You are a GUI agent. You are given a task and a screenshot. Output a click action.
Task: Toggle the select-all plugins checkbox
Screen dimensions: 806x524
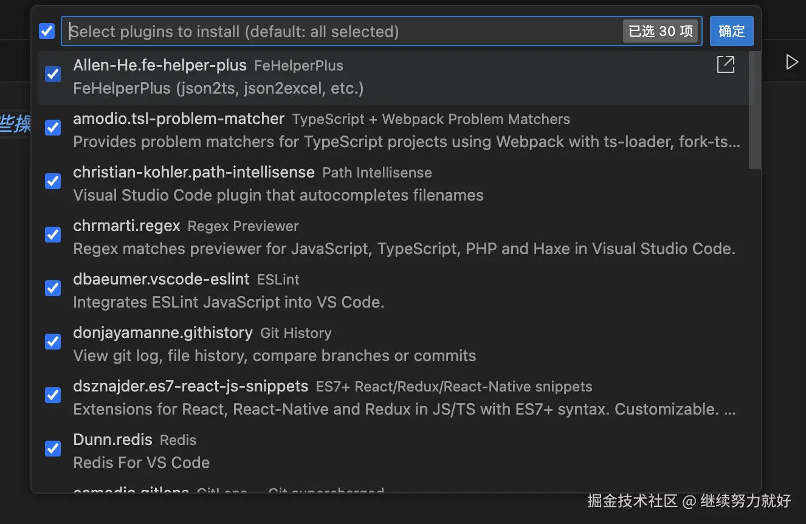(x=47, y=31)
